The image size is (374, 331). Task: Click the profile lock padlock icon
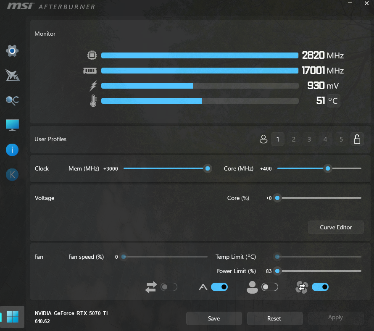click(357, 139)
